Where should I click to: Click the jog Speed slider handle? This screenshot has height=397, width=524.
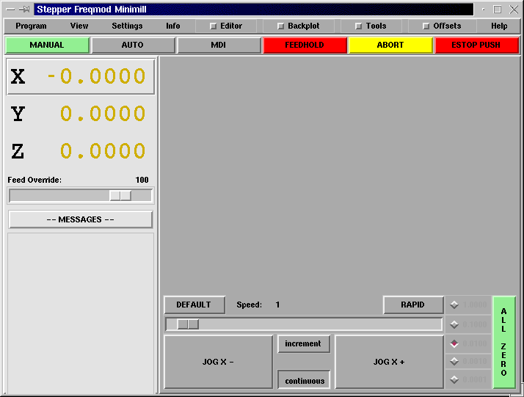[x=188, y=324]
